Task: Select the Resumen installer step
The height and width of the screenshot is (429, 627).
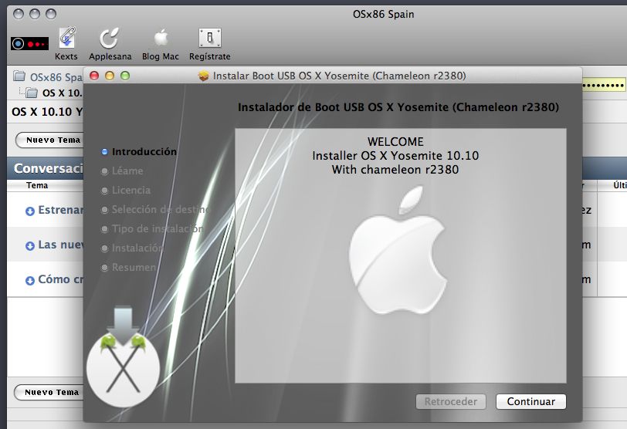Action: tap(134, 267)
